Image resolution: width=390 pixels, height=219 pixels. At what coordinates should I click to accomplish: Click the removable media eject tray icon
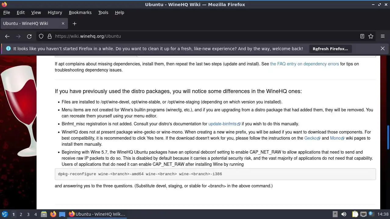[335, 214]
